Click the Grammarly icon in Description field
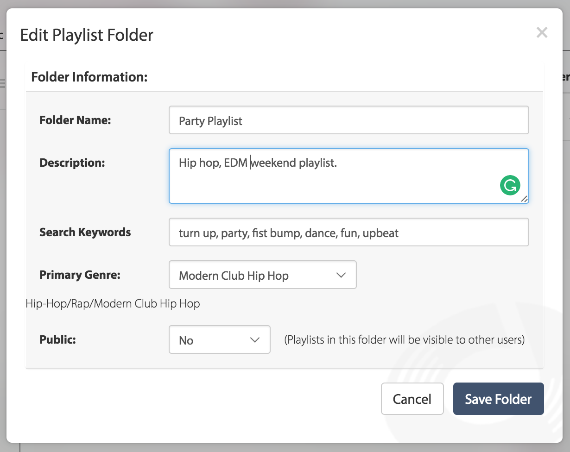 coord(510,185)
